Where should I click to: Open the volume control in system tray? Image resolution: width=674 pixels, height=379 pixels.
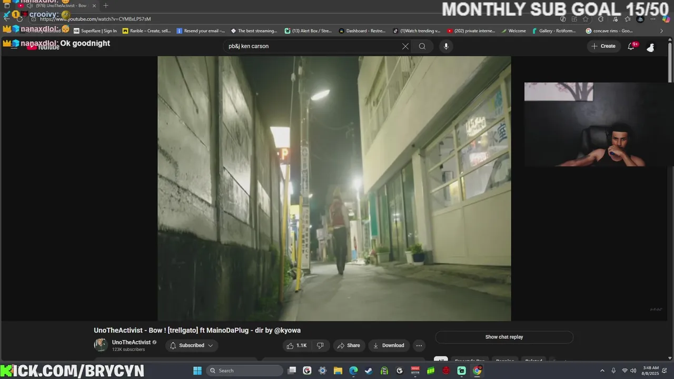point(633,371)
